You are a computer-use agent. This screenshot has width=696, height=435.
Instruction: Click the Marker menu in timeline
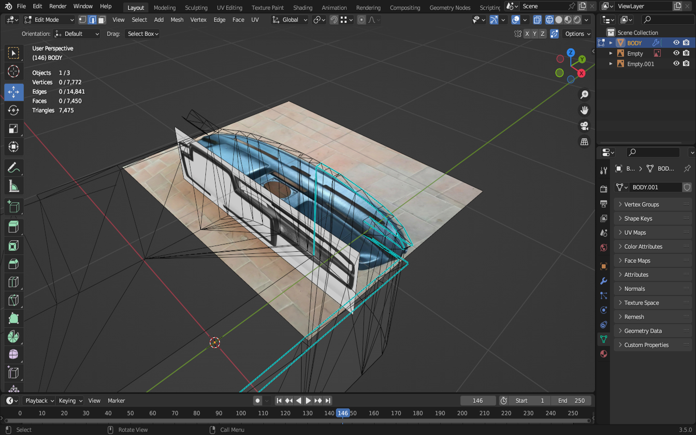coord(116,401)
